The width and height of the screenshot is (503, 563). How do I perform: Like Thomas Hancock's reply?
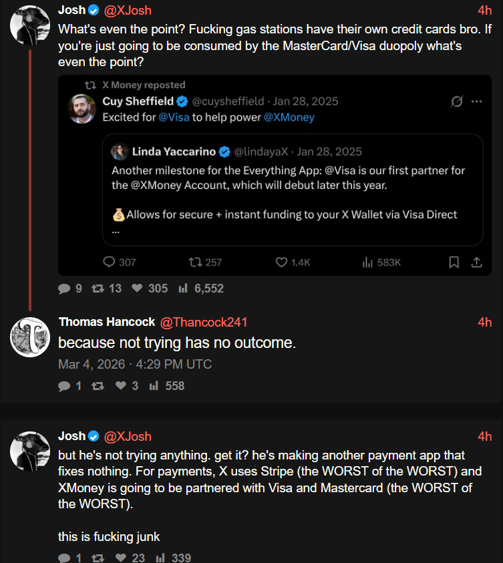[121, 386]
